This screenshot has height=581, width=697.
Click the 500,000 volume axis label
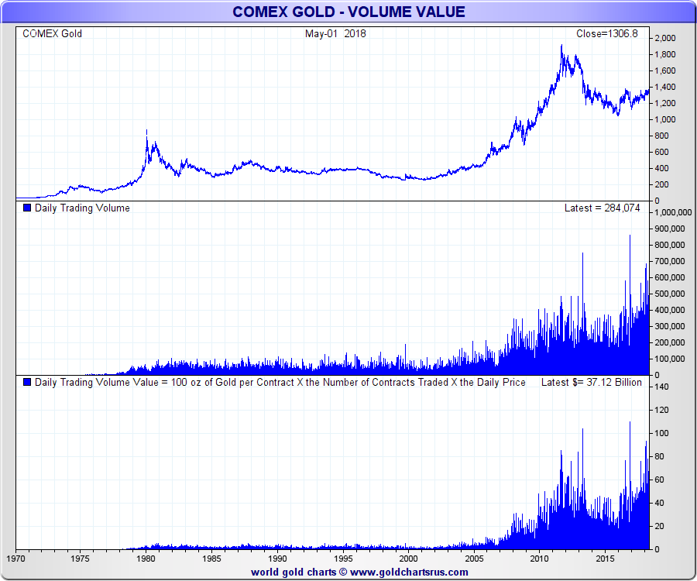tap(670, 294)
